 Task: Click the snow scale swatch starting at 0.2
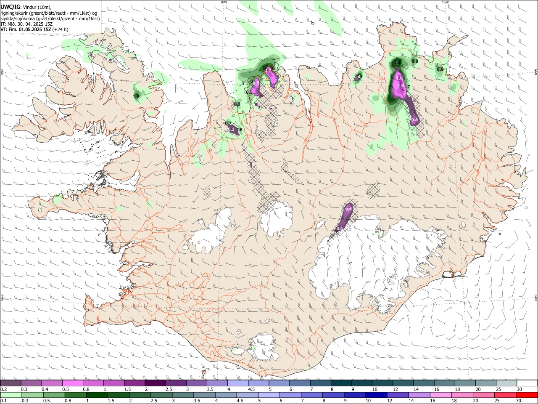(x=11, y=383)
